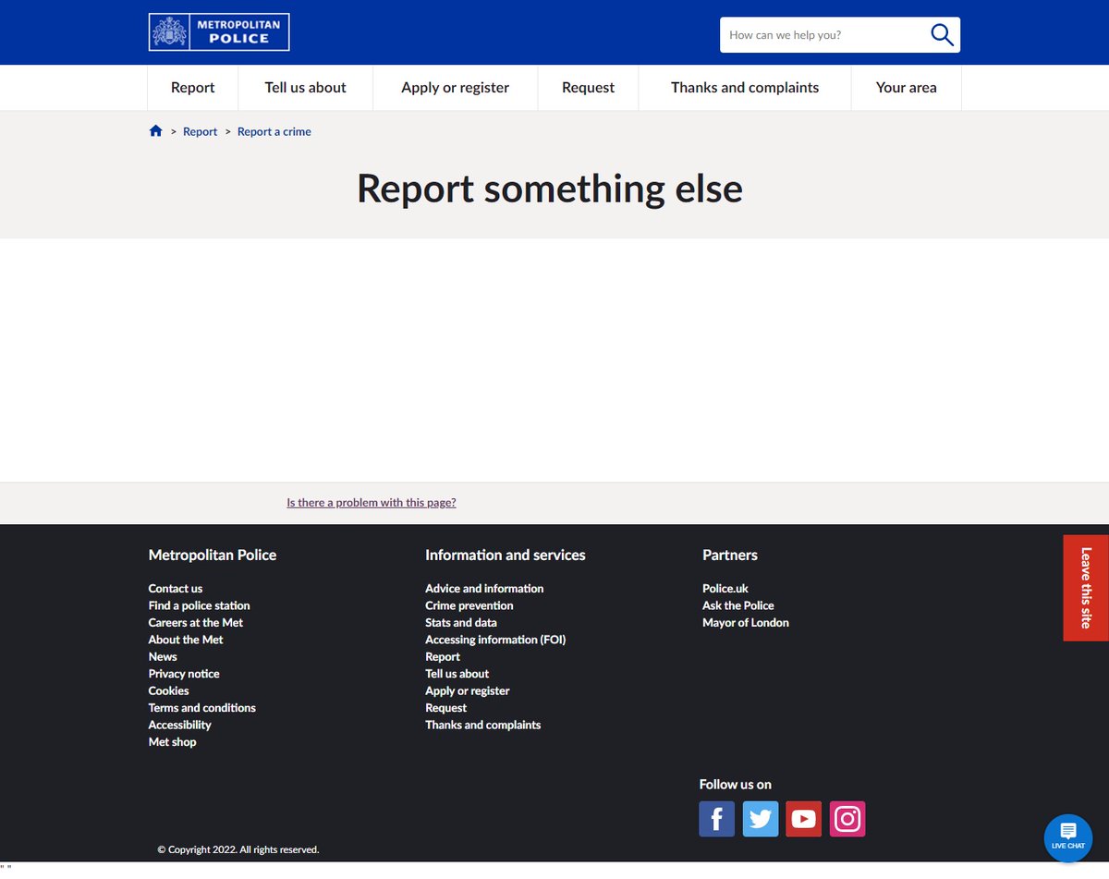Click the Report breadcrumb link
Screen dimensions: 1109x879
coord(201,132)
